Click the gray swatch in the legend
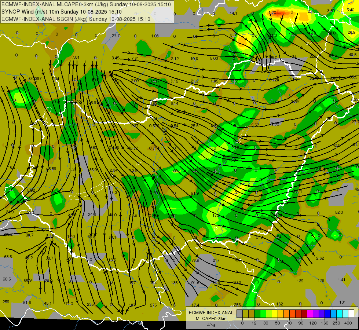Screen dimensions: 359x330 coord(239,313)
